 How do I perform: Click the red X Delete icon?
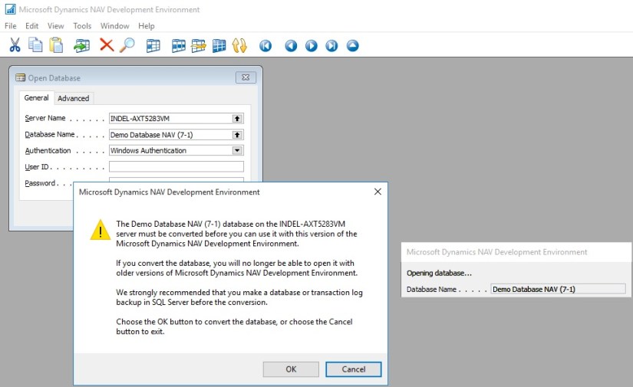[107, 45]
